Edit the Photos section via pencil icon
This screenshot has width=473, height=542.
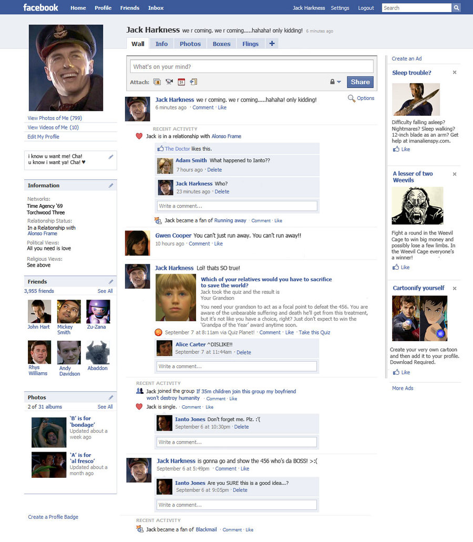[x=111, y=397]
